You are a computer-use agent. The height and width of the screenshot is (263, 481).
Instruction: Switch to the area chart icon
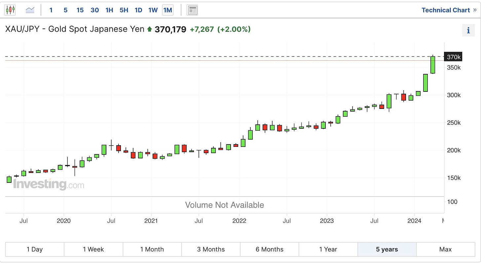pyautogui.click(x=30, y=10)
